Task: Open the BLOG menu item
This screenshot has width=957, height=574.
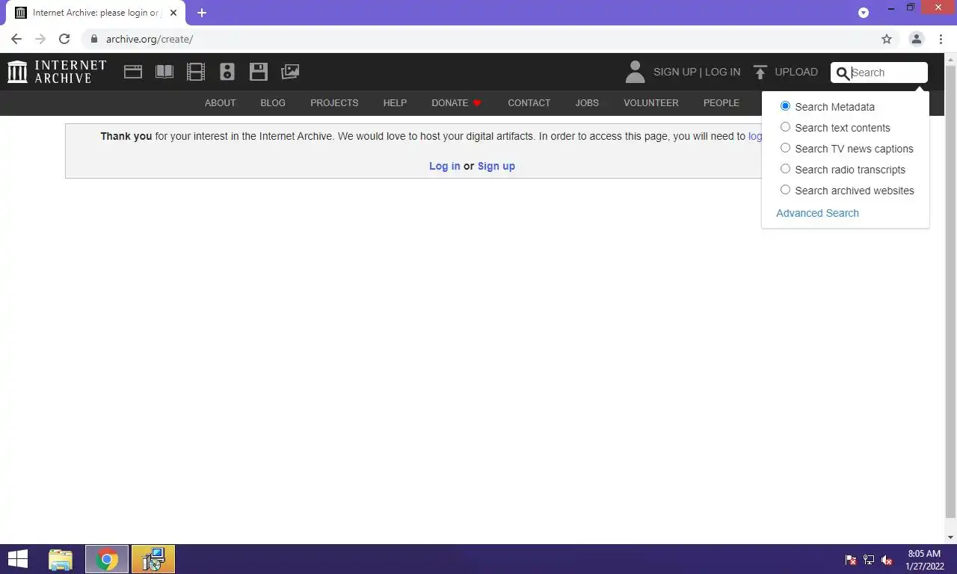Action: click(273, 103)
